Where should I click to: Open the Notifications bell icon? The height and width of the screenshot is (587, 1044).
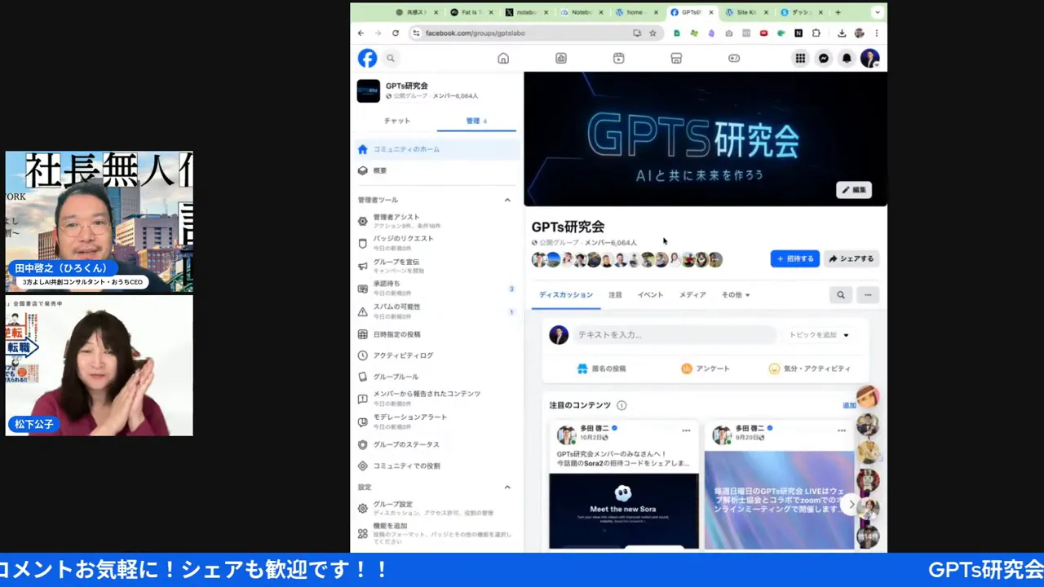pyautogui.click(x=847, y=58)
